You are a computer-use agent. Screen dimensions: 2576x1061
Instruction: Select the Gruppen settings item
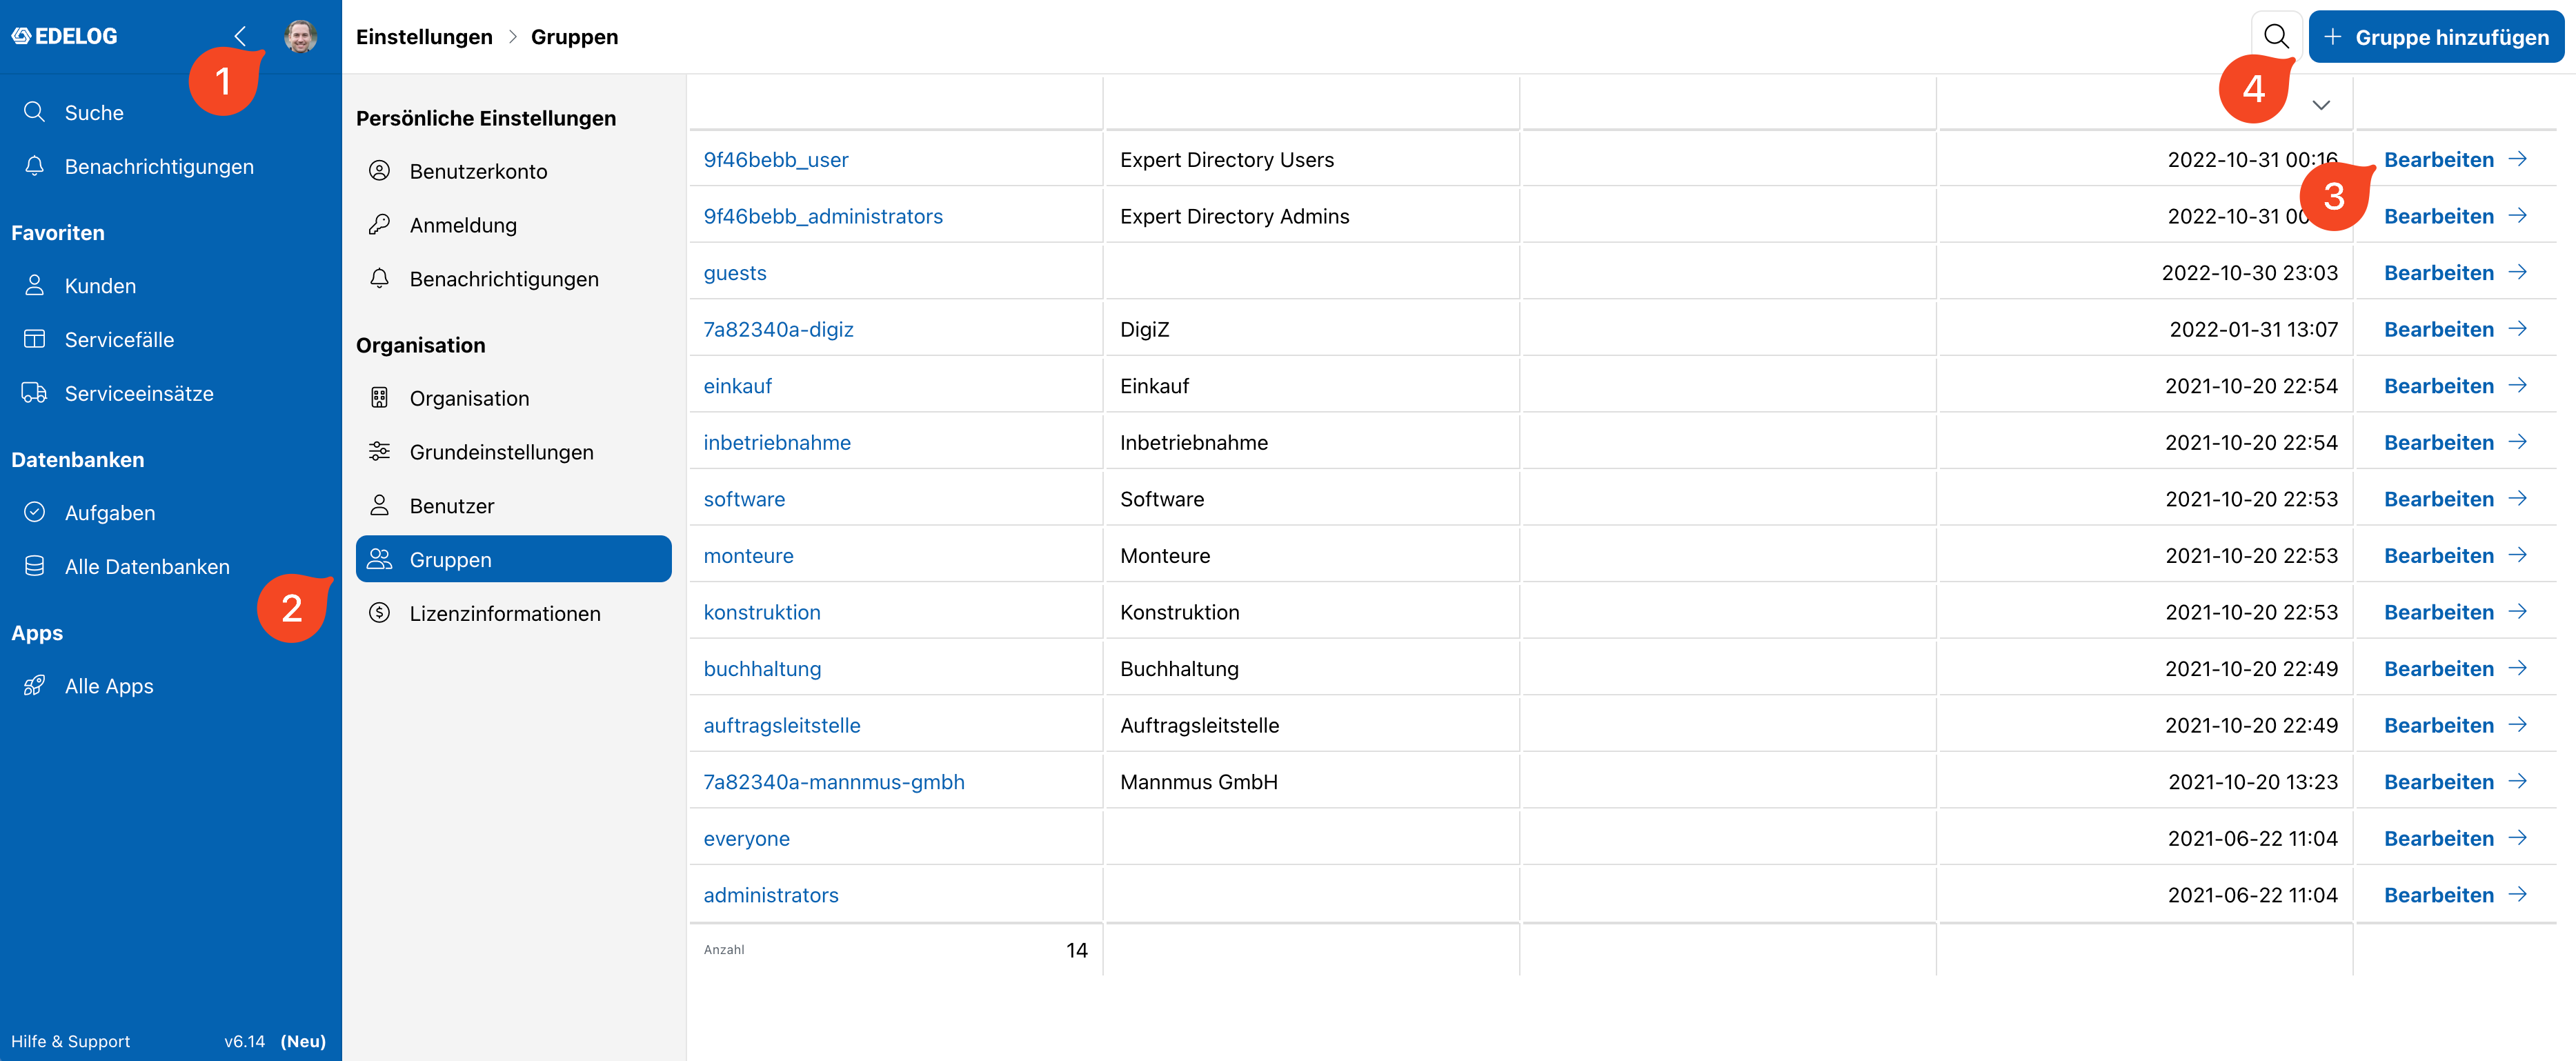click(x=513, y=559)
